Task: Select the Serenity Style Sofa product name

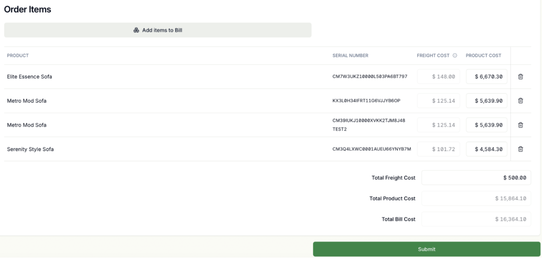Action: tap(30, 149)
